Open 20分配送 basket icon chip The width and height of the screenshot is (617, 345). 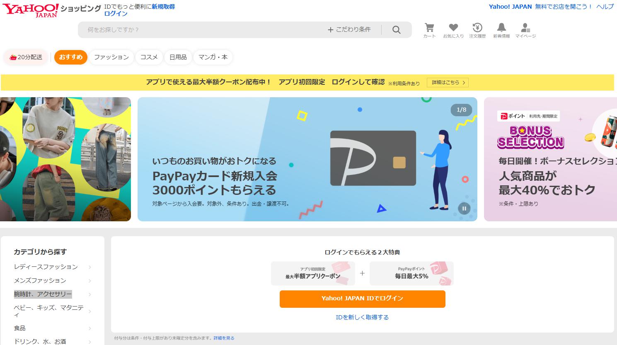coord(26,57)
